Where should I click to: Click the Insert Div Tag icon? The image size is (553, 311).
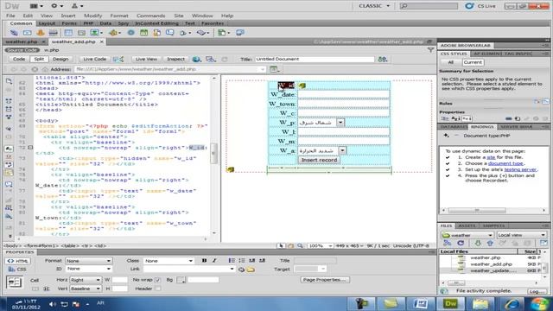81,33
